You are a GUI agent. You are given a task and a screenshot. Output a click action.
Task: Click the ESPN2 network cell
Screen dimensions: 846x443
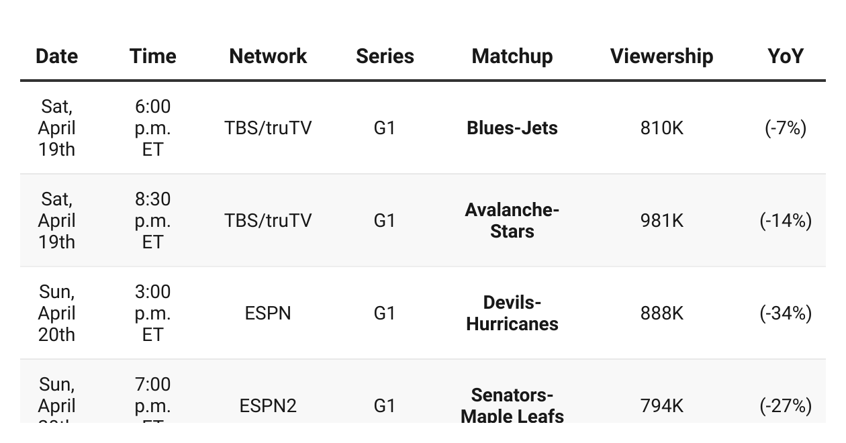click(x=268, y=406)
